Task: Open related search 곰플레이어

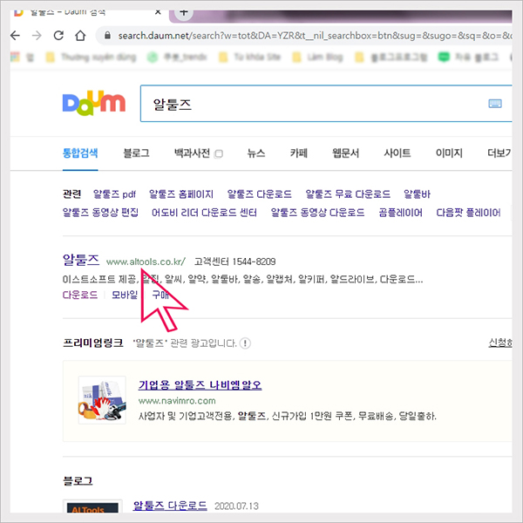Action: click(401, 213)
